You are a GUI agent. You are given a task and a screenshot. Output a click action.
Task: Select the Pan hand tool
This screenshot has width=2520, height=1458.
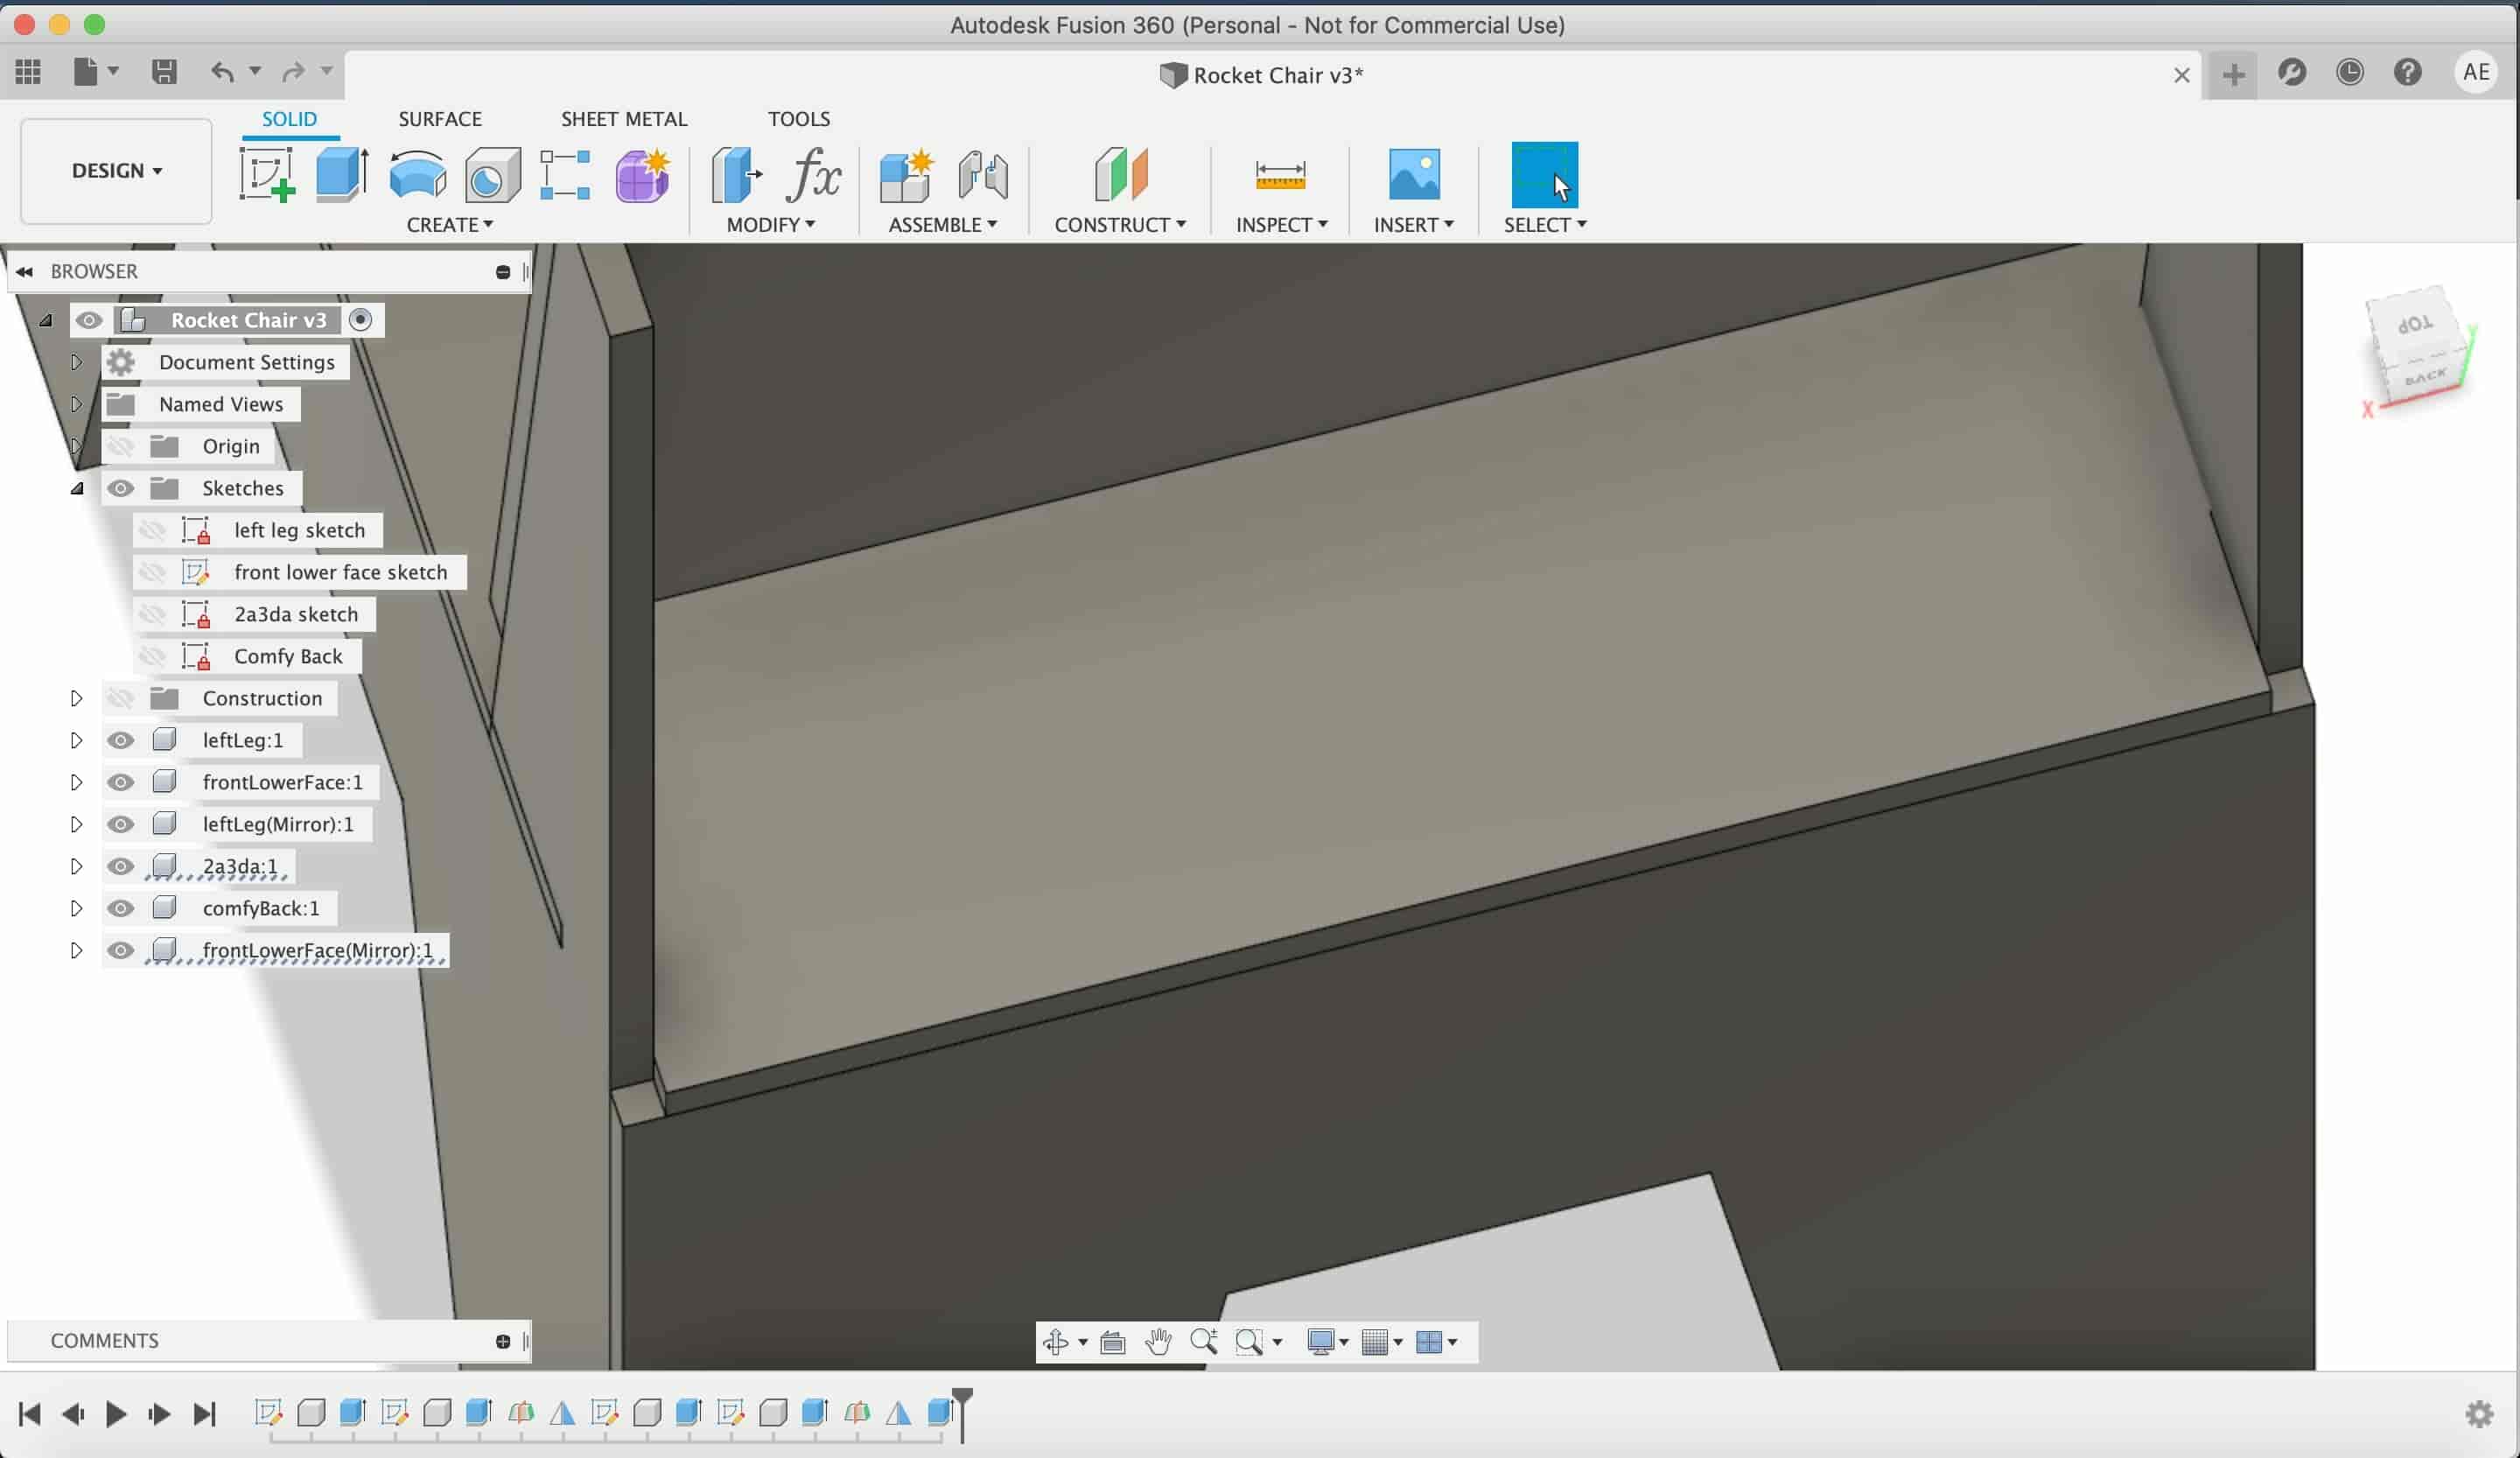click(1158, 1341)
